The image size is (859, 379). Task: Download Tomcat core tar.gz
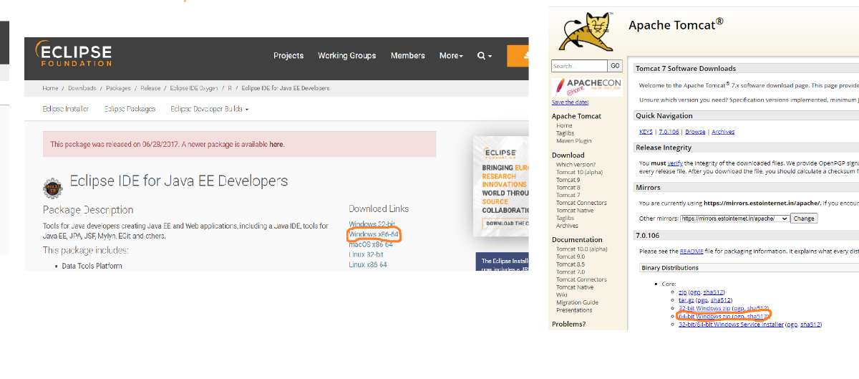click(686, 300)
